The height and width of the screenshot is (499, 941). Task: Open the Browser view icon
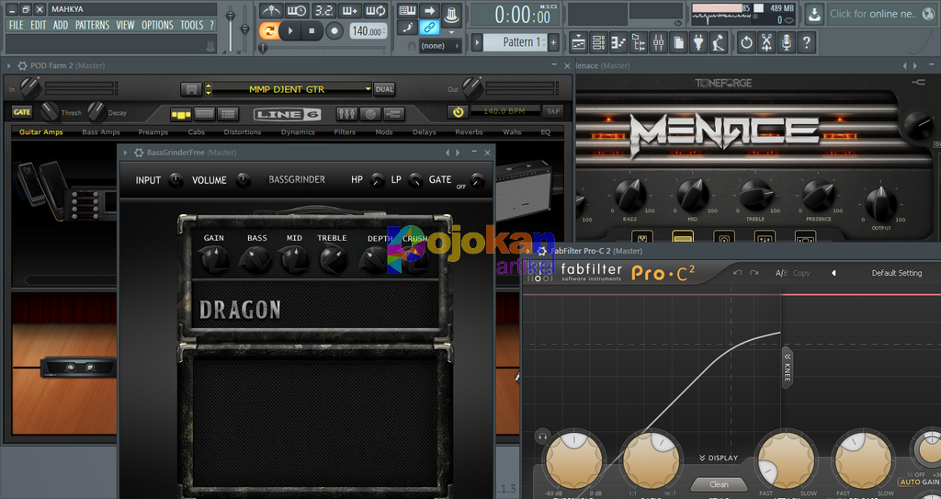[638, 42]
